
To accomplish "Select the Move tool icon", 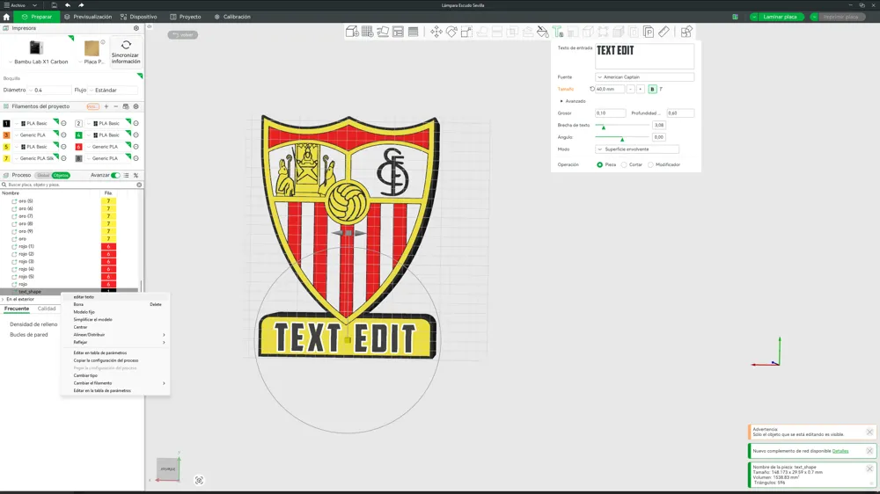I will point(436,32).
